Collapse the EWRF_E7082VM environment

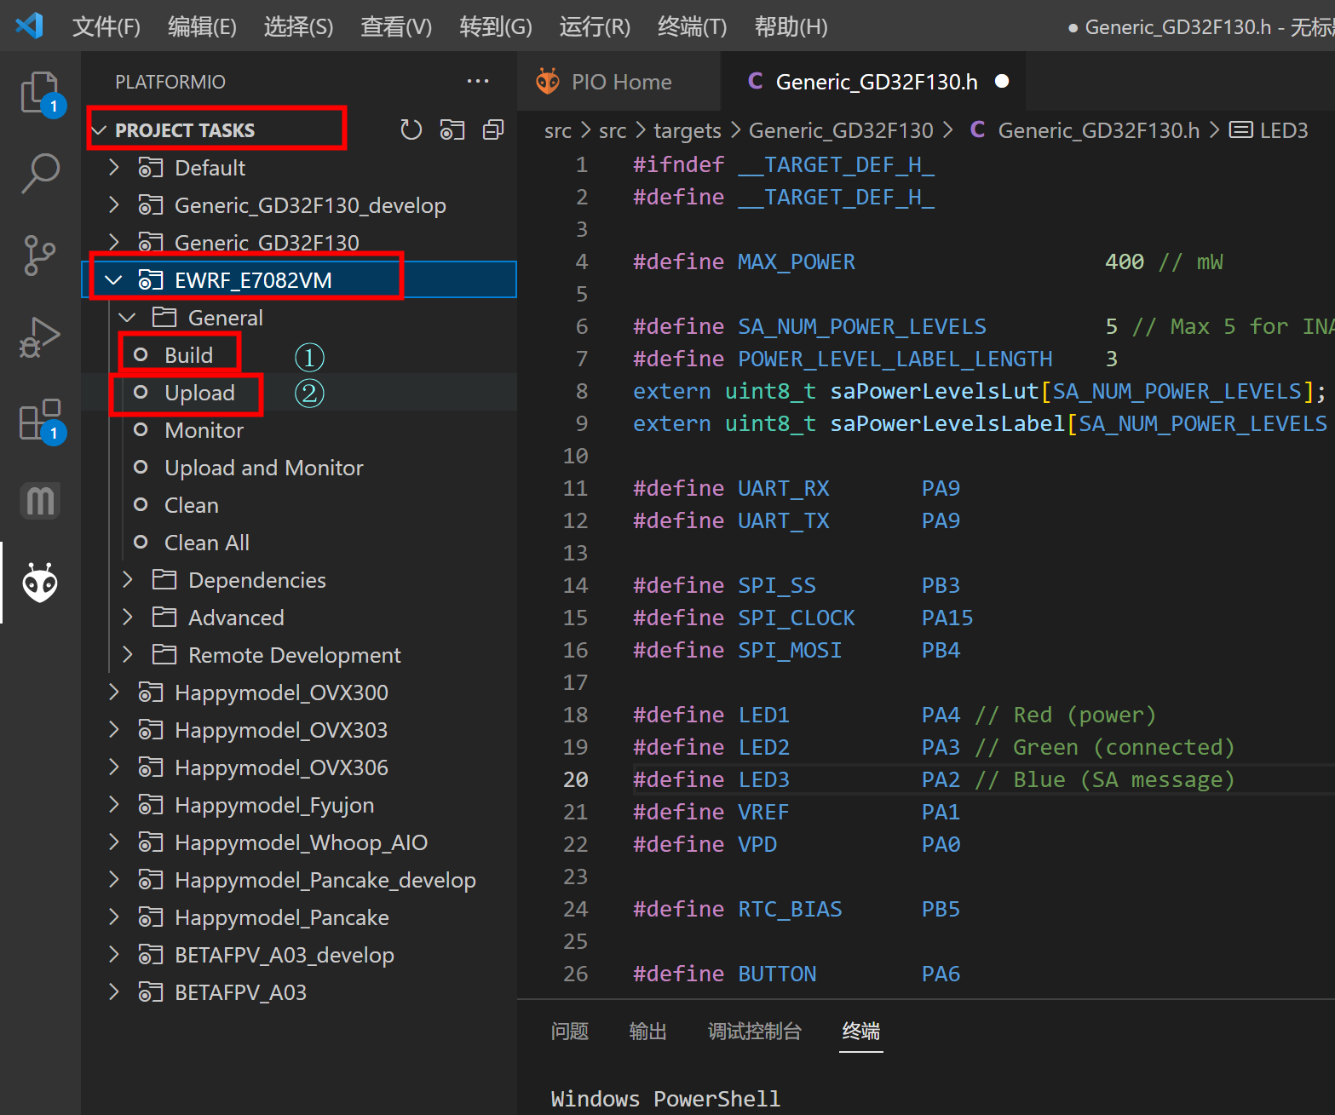tap(113, 280)
